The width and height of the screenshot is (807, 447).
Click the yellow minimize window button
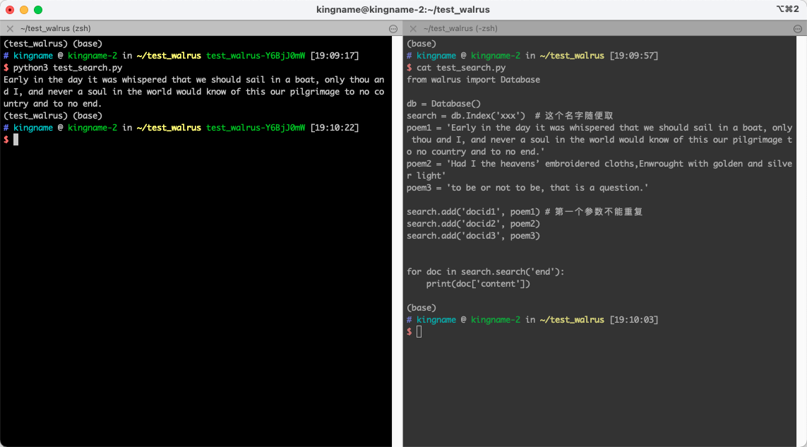[24, 10]
